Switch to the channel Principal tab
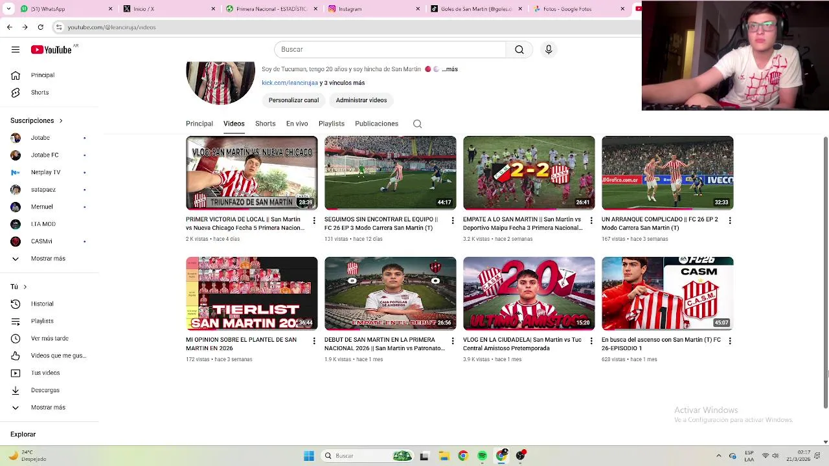829x466 pixels. [x=199, y=124]
